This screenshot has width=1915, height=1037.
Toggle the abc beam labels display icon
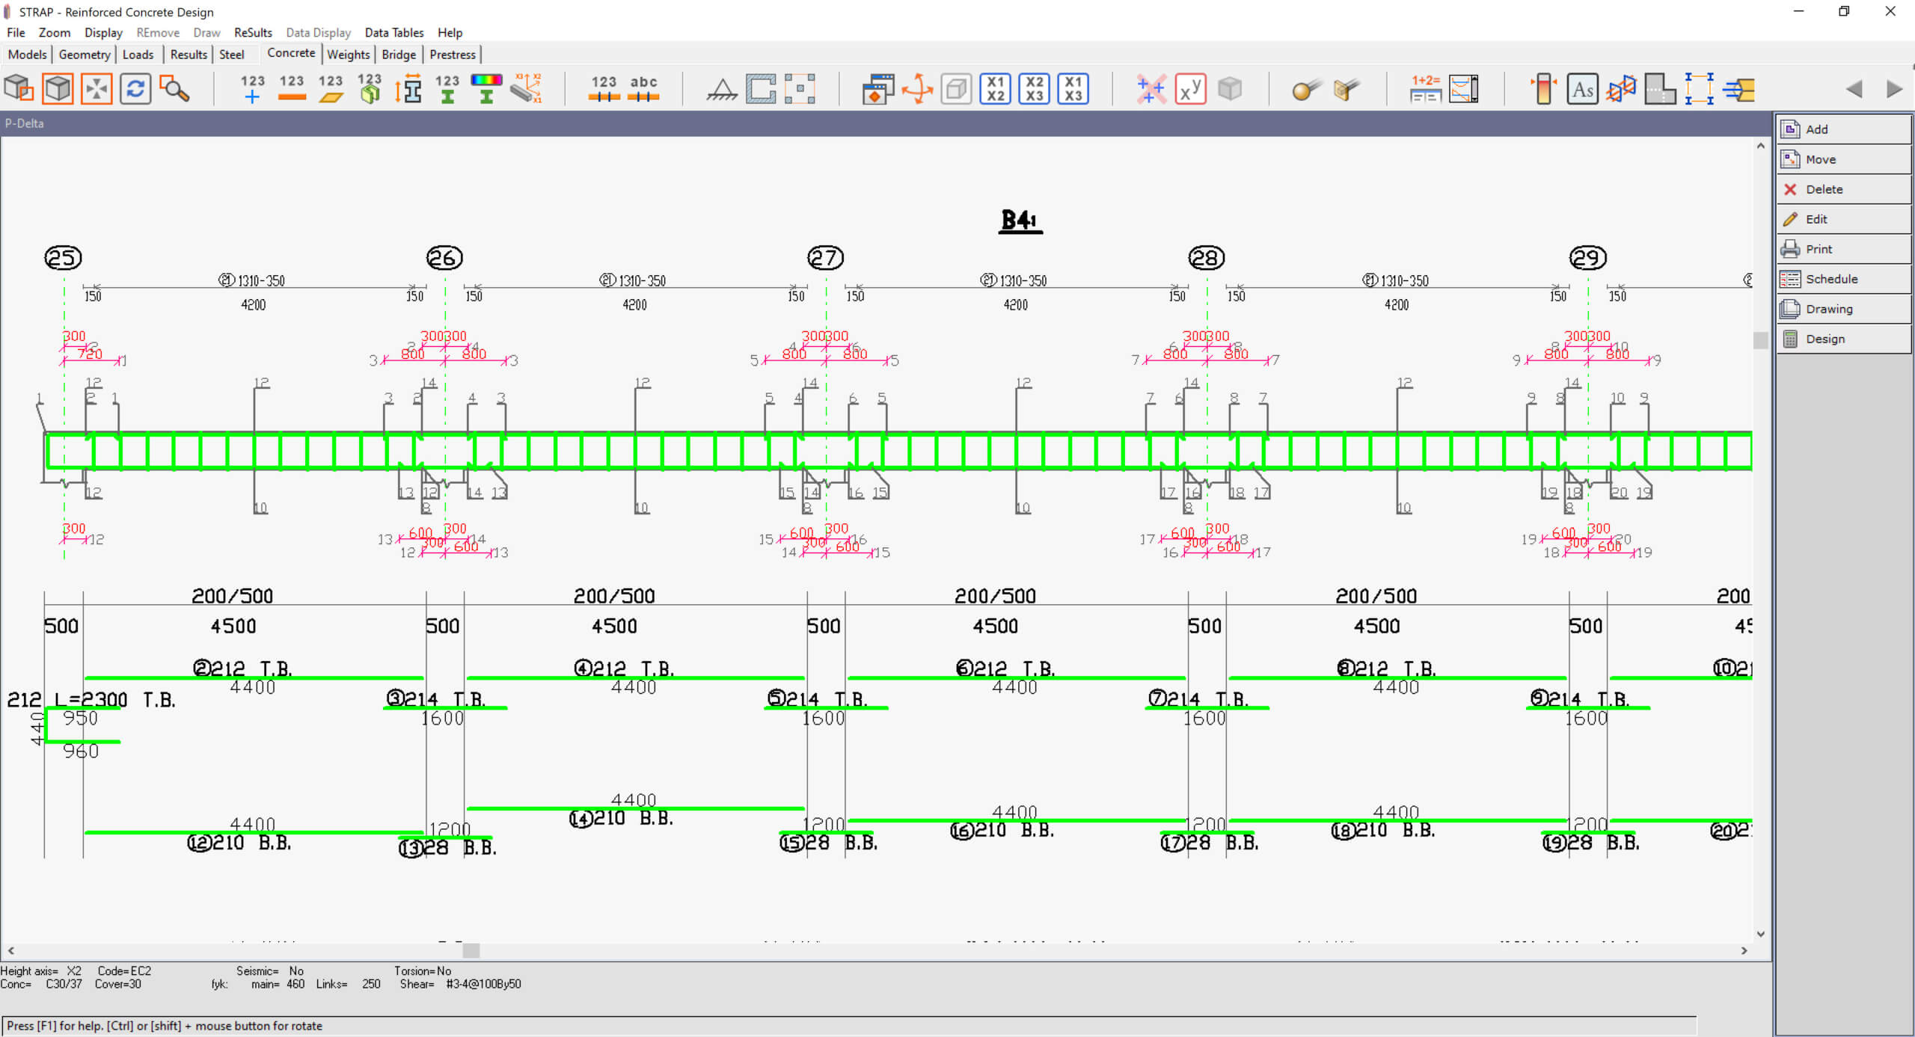(x=643, y=89)
